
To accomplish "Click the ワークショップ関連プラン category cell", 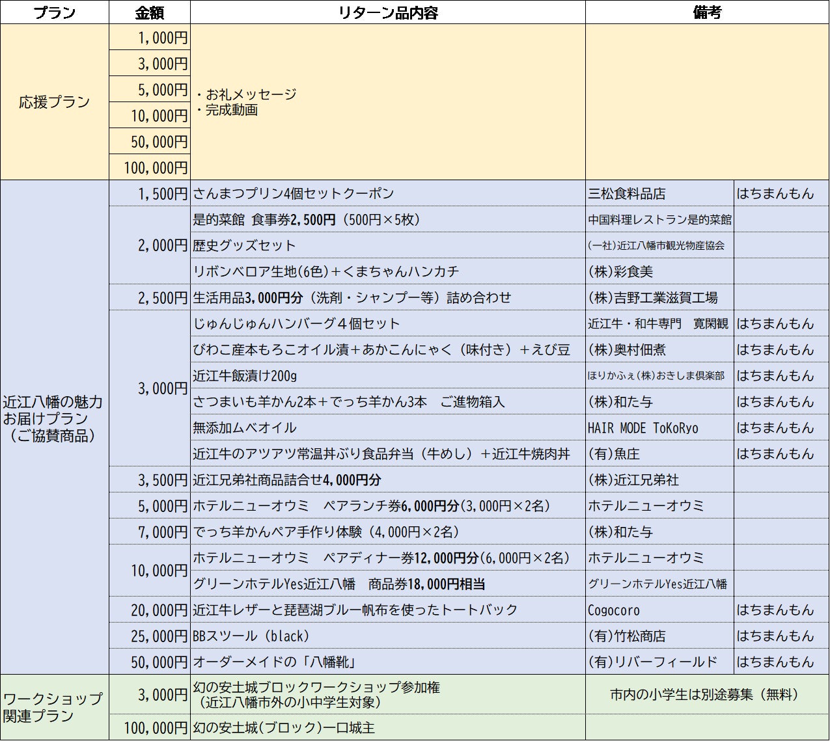I will coord(54,707).
